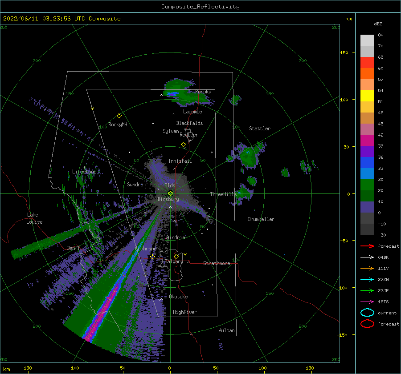Click the Sylvan label on map
The height and width of the screenshot is (374, 401).
coord(171,131)
